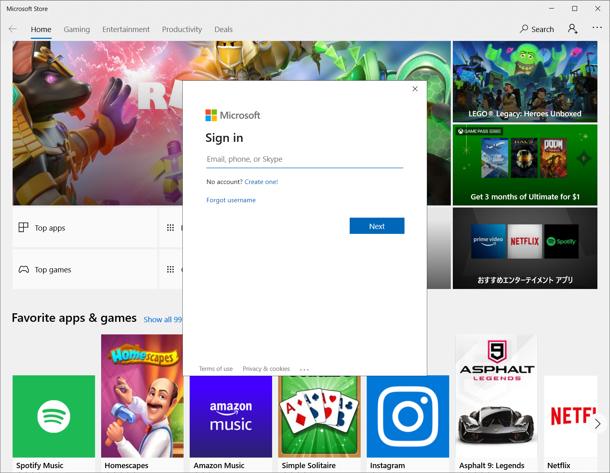Click the account sign-in icon beside Search
Viewport: 610px width, 473px height.
[x=573, y=29]
